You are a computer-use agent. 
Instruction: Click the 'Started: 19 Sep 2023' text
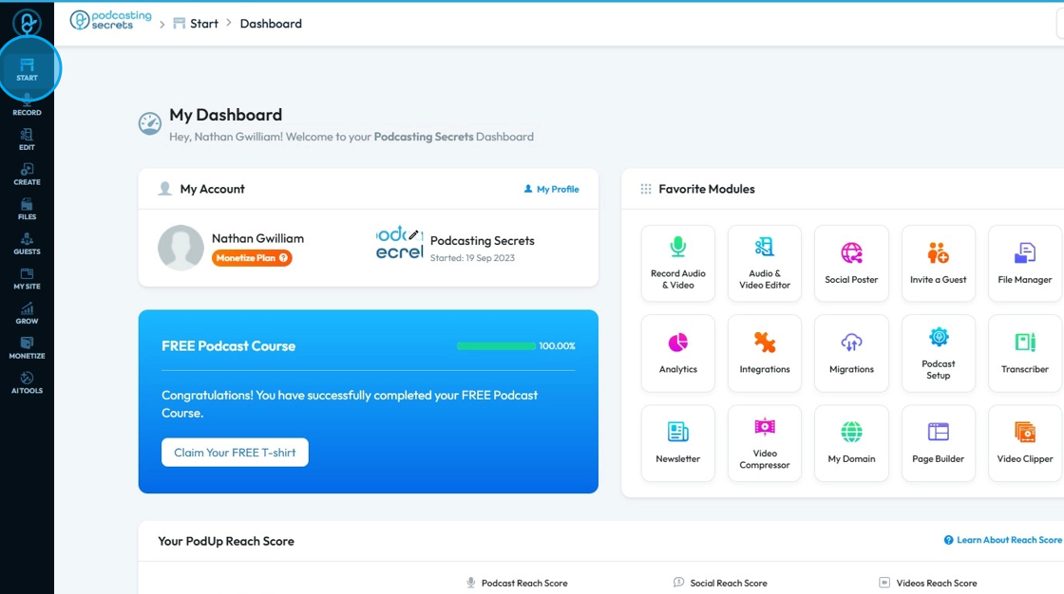[472, 258]
